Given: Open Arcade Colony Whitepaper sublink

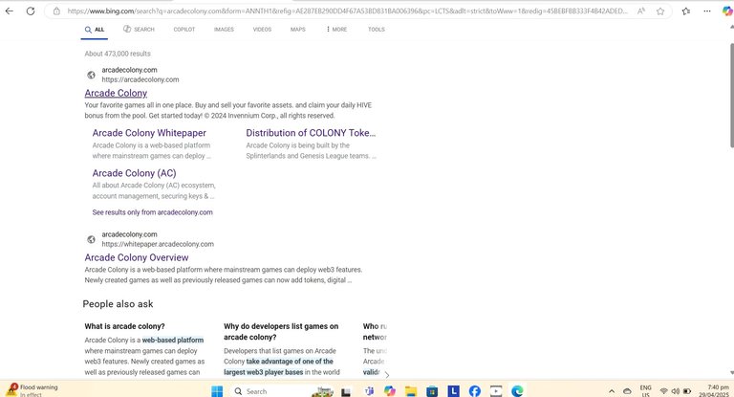Looking at the screenshot, I should point(149,133).
